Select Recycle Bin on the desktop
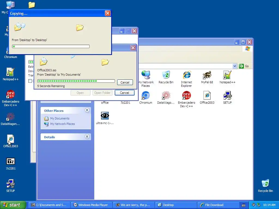Screen dimensions: 279x209 265,186
